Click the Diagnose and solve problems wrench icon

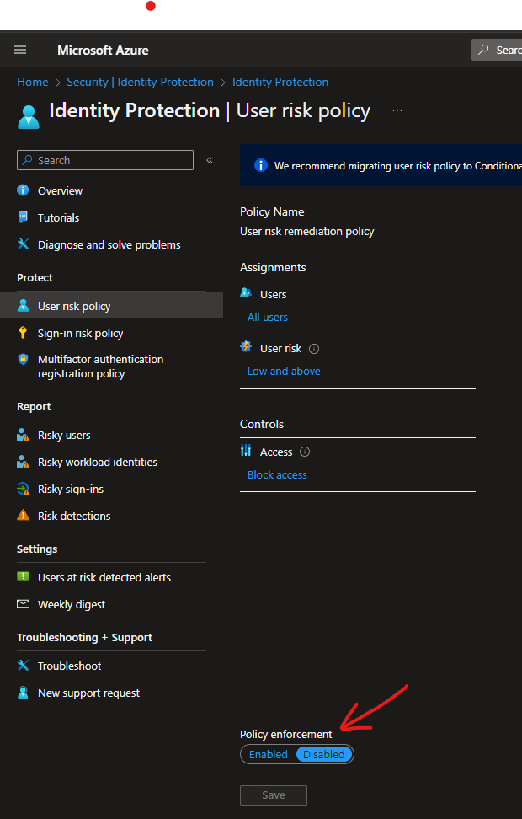(x=23, y=244)
